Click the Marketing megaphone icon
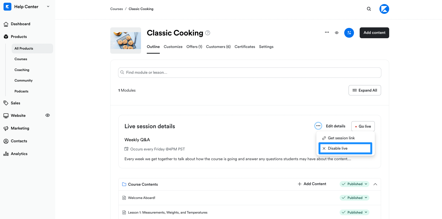 (6, 128)
